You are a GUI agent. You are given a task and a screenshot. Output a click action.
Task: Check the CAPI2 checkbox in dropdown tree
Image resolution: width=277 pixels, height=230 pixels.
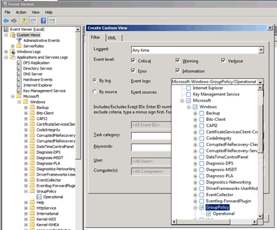pyautogui.click(x=202, y=126)
